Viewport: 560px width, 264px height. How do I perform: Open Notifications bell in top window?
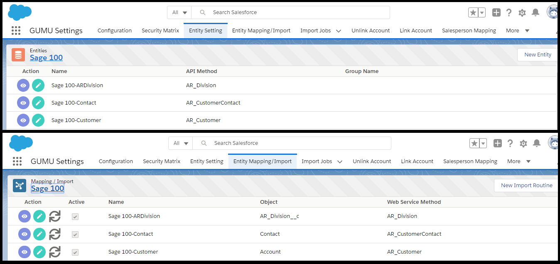pyautogui.click(x=535, y=12)
